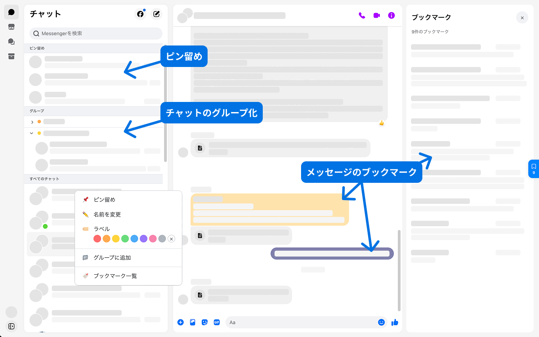This screenshot has height=337, width=539.
Task: Pick the red label color
Action: (97, 239)
